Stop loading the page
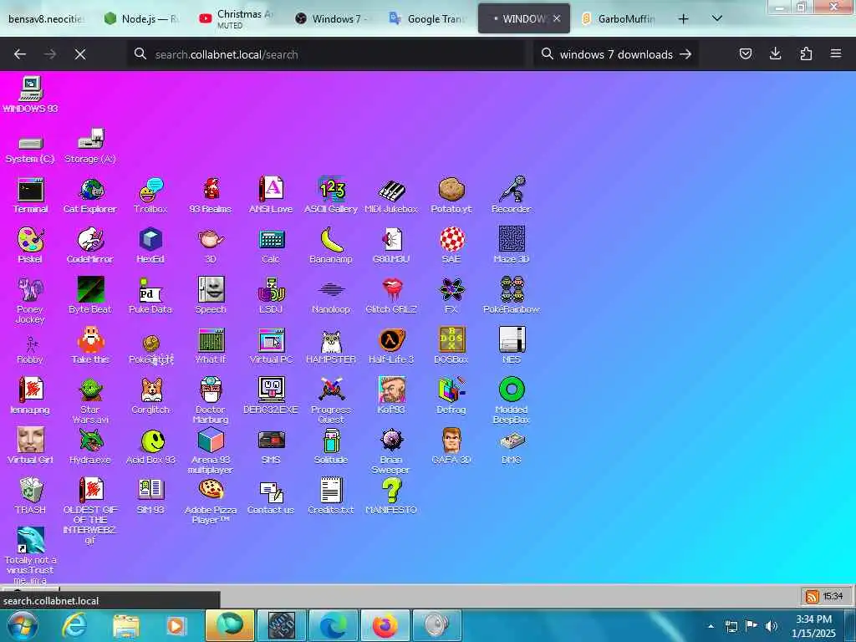The width and height of the screenshot is (856, 642). point(80,54)
